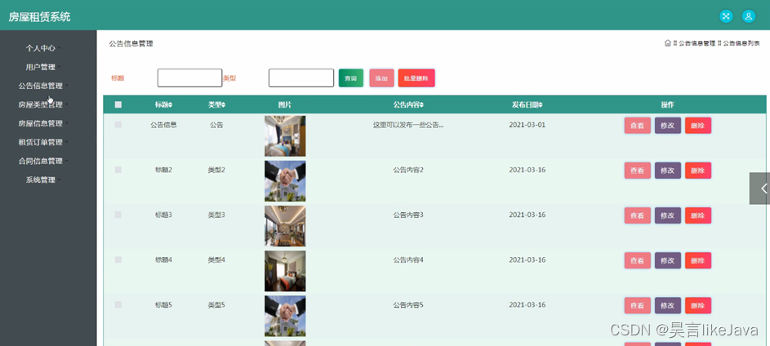Edit the 标题2 row with 修改
Viewport: 770px width, 346px height.
[668, 171]
